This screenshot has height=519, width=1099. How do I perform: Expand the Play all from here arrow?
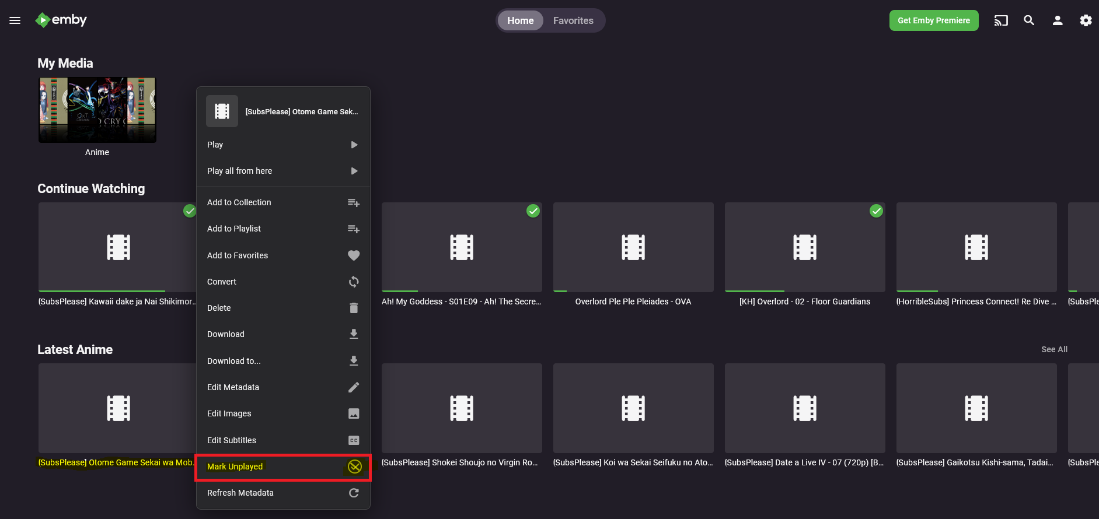(354, 171)
